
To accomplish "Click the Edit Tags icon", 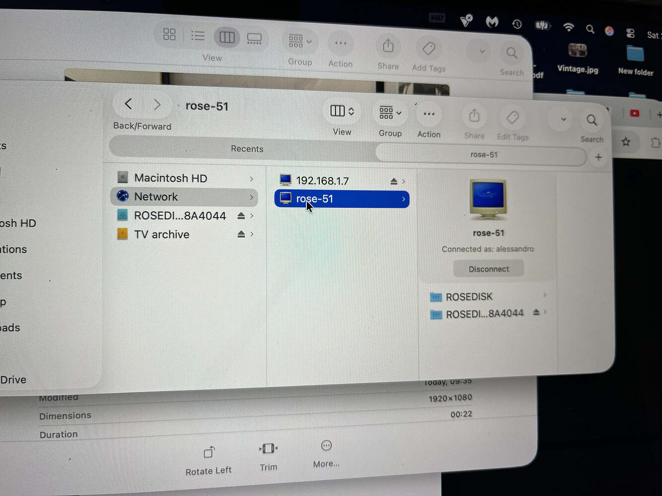I will click(512, 118).
